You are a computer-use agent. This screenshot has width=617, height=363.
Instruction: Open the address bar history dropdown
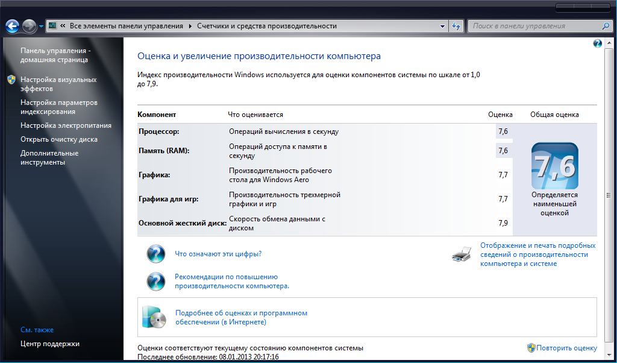pos(442,27)
